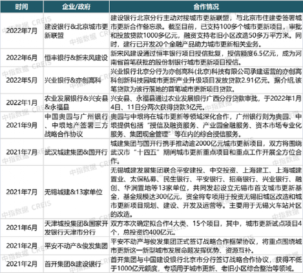This screenshot has height=273, width=303.
Task: Click 建设银行&北京城市更新联盟 cell
Action: click(x=76, y=31)
